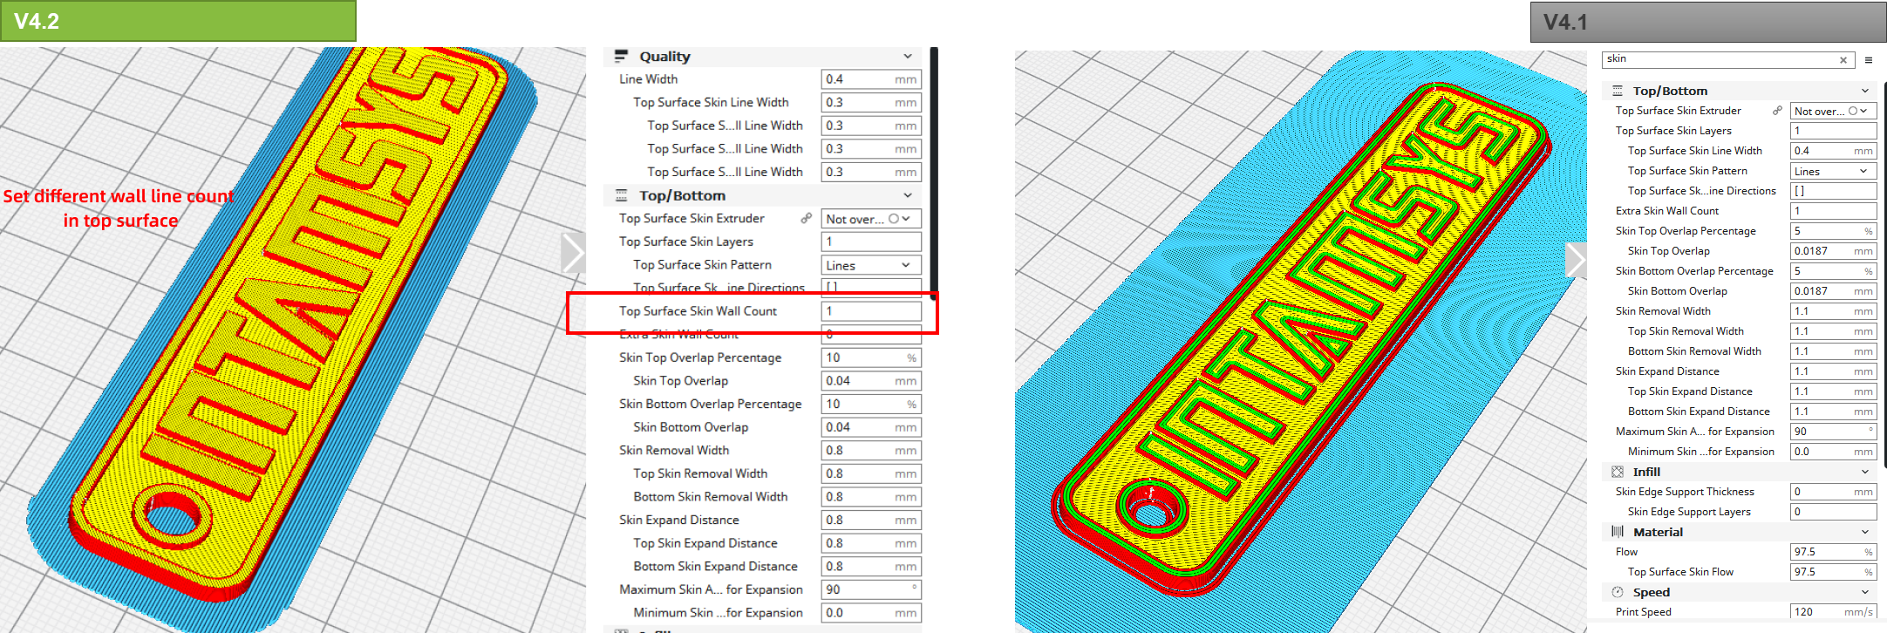Click the 'Top Surface Skin Wall Count' label
1887x633 pixels.
pos(698,311)
